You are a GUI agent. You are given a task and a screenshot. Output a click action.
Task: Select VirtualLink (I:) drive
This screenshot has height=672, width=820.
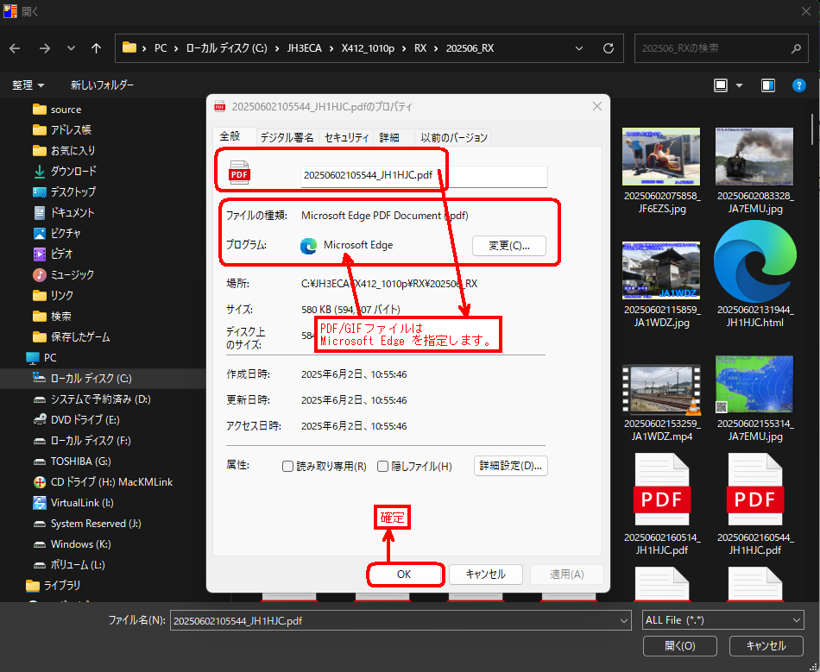73,503
